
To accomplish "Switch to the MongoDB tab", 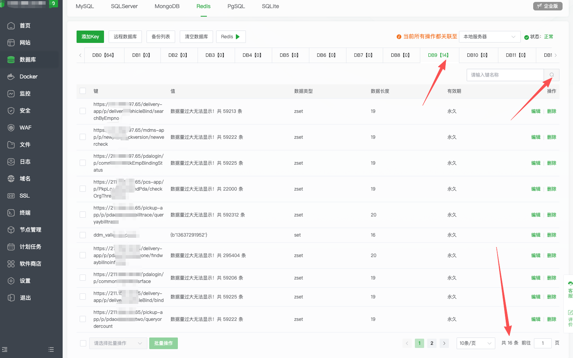I will [x=167, y=7].
